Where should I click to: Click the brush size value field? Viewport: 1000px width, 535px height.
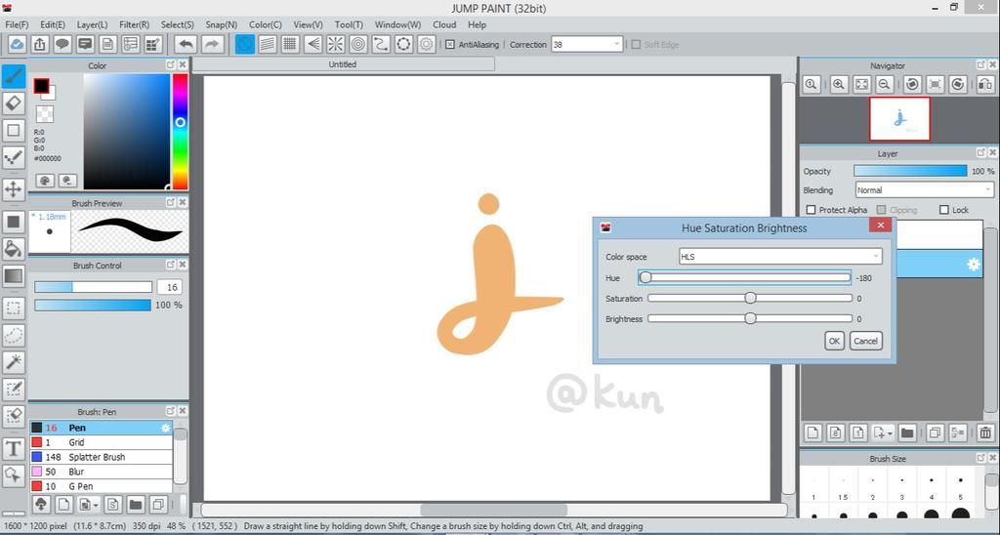click(x=171, y=287)
